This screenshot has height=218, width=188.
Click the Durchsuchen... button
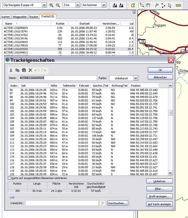point(117,203)
